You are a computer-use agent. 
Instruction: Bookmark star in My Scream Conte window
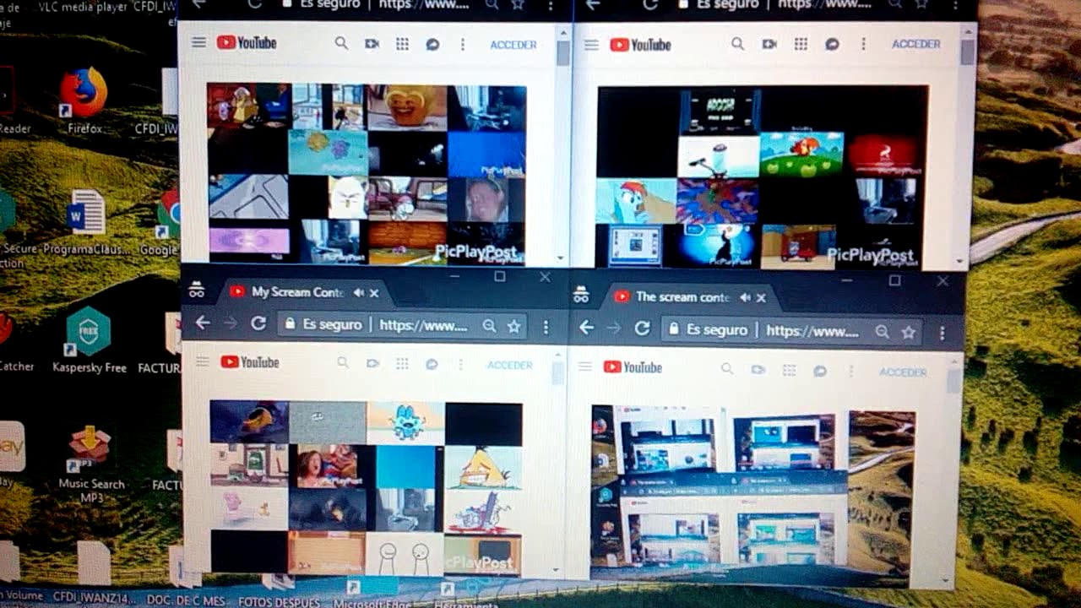[x=513, y=326]
